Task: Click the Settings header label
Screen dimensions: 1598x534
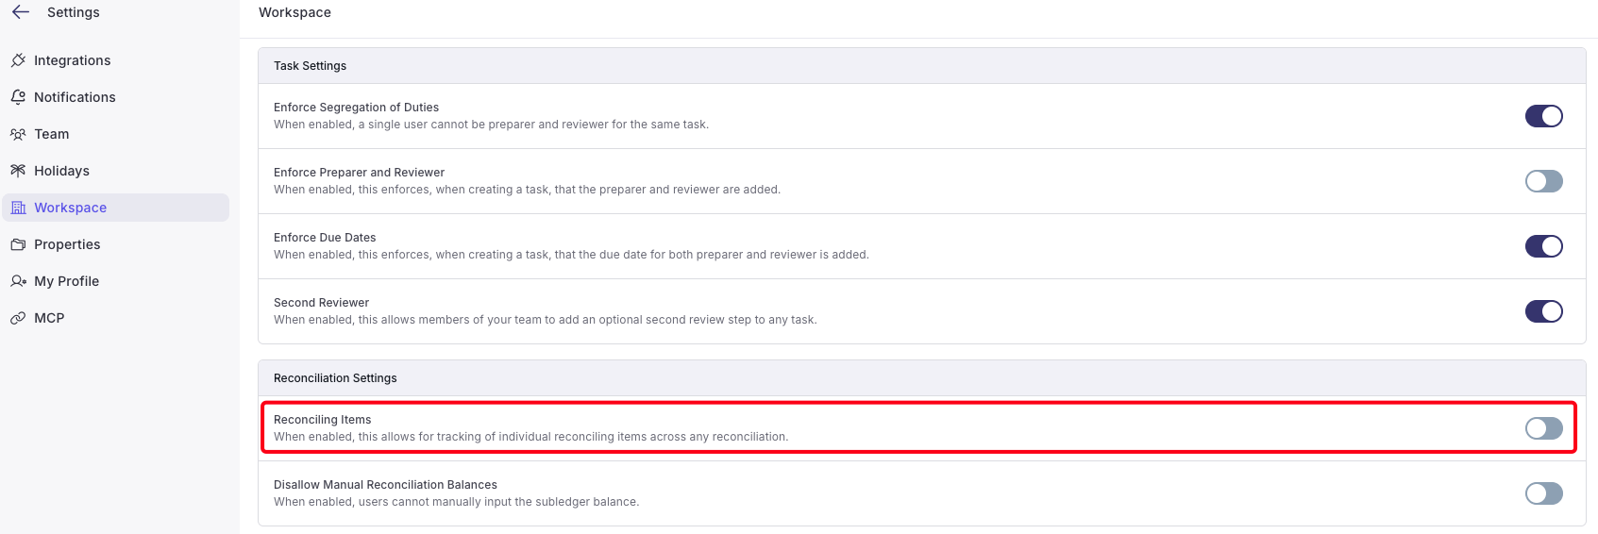Action: click(x=74, y=12)
